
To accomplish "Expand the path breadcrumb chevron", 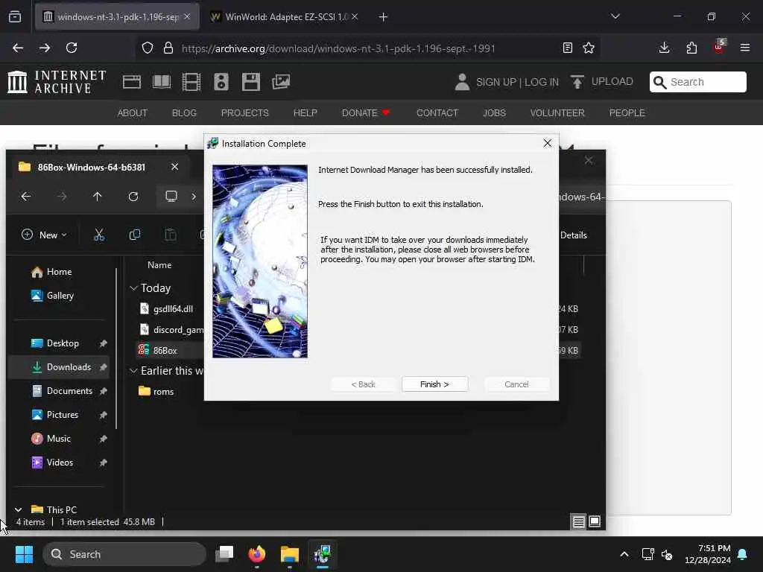I will (194, 197).
